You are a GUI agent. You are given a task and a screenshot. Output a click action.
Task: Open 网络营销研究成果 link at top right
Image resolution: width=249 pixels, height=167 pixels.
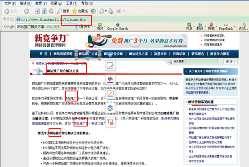tap(214, 40)
